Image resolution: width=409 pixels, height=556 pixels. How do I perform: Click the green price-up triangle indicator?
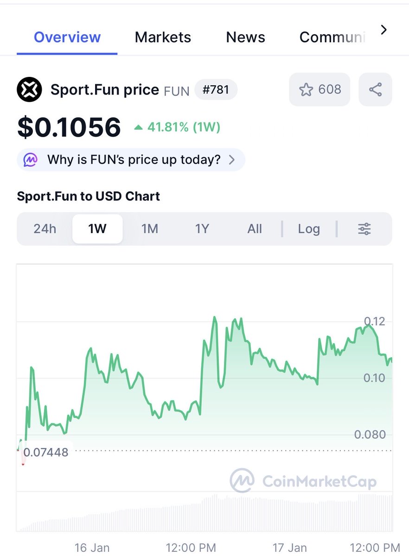[x=138, y=127]
